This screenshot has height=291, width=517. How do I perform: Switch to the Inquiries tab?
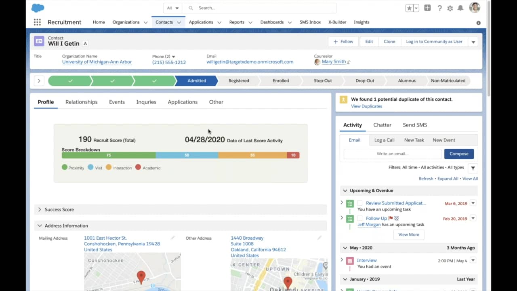(x=146, y=102)
